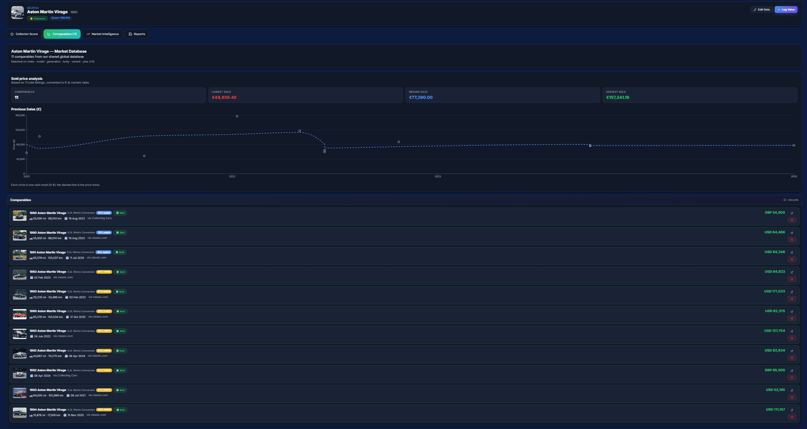
Task: Open external link for USD 84,246 listing
Action: tap(792, 253)
